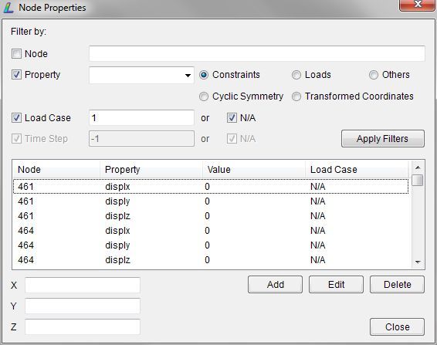
Task: Select the Loads radio button
Action: point(296,75)
